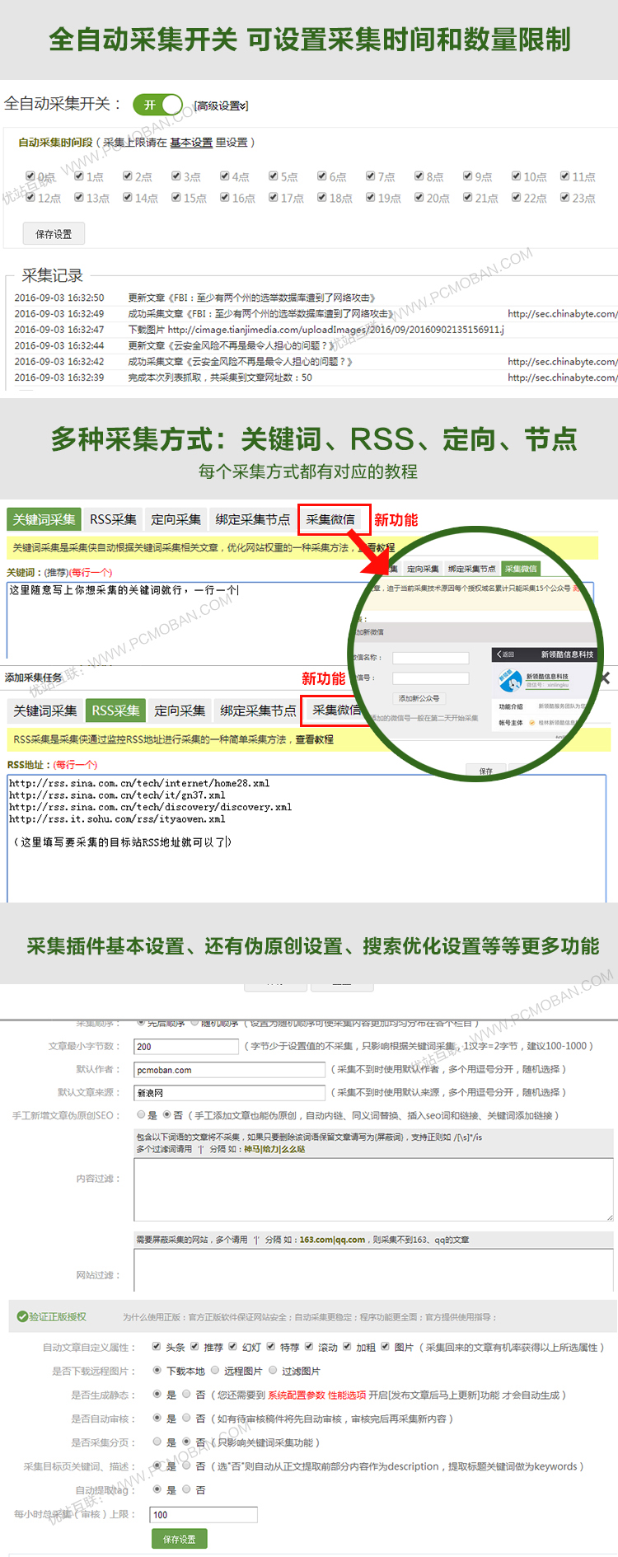Viewport: 618px width, 1557px height.
Task: Toggle the 推荐 attribute checkbox
Action: 194,1347
